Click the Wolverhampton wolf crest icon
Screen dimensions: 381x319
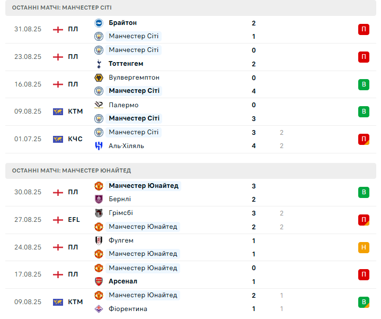pos(99,77)
